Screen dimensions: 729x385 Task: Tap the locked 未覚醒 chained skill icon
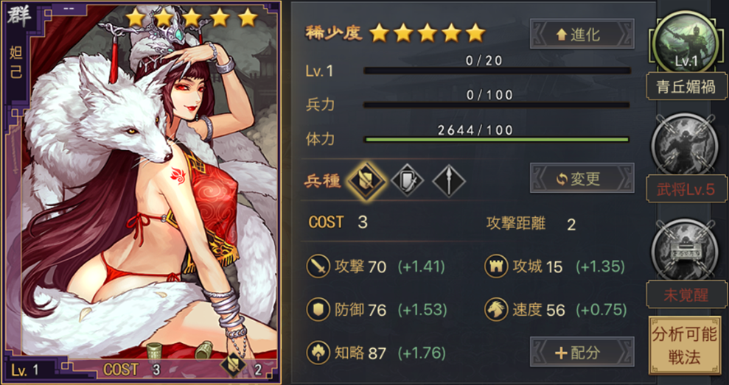(686, 251)
